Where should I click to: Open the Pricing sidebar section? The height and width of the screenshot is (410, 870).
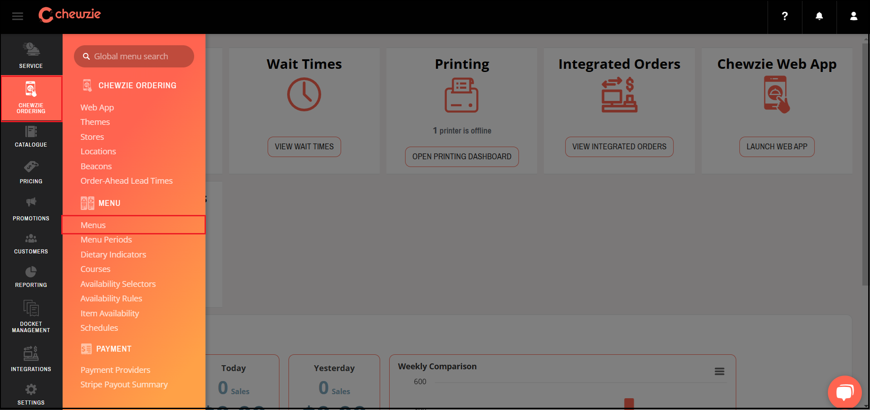pyautogui.click(x=31, y=172)
